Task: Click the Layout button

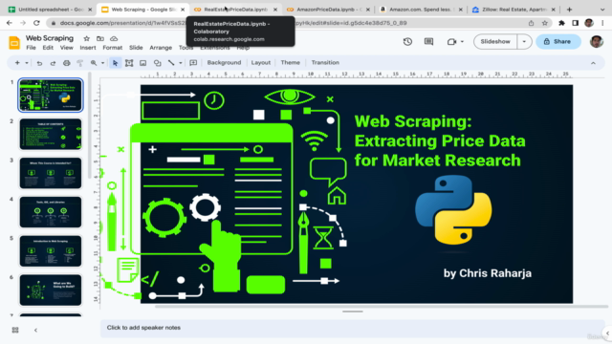Action: tap(261, 63)
